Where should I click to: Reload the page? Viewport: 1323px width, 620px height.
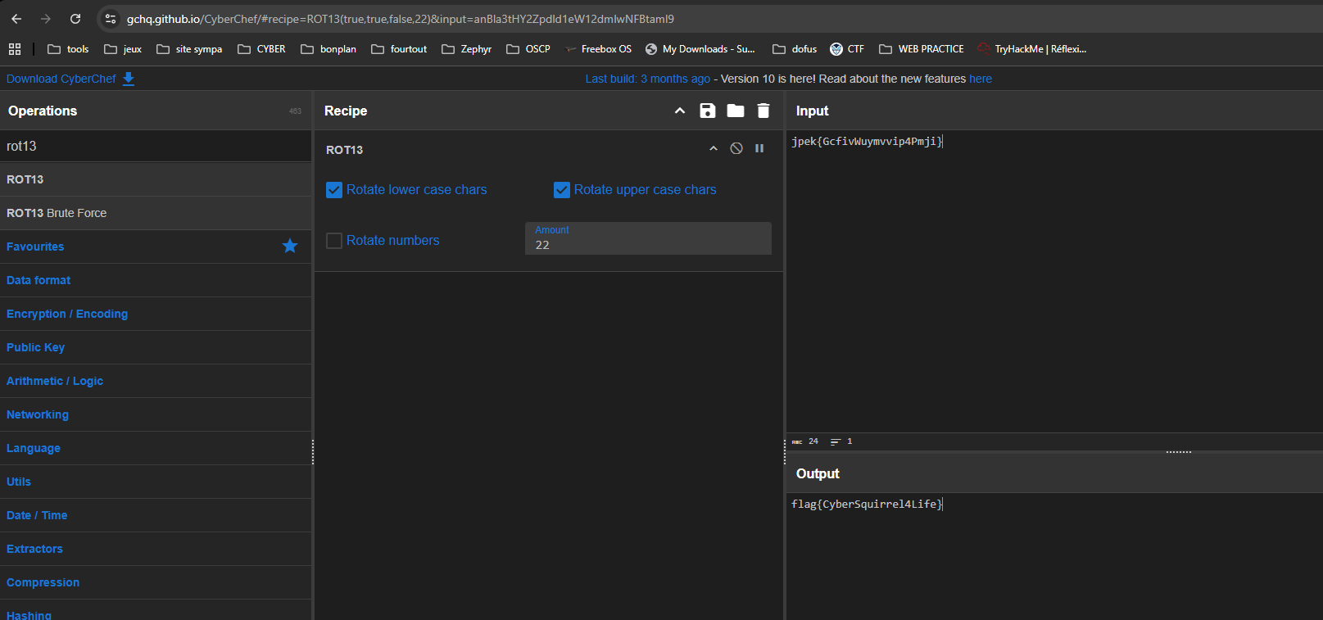point(75,19)
